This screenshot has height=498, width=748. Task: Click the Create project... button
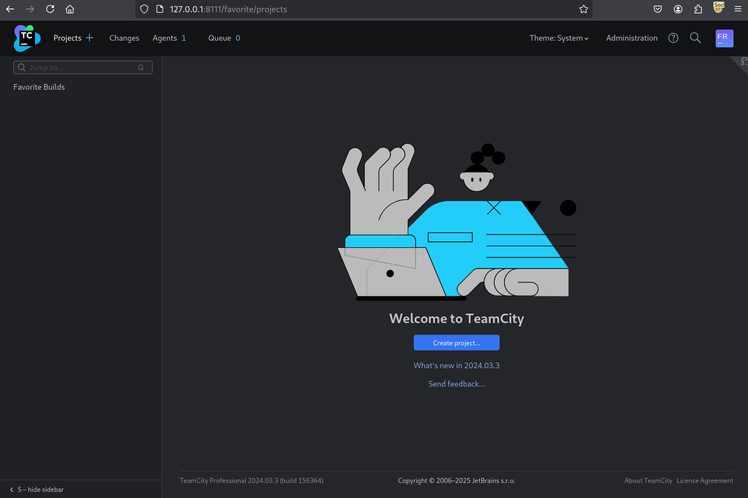pos(457,343)
